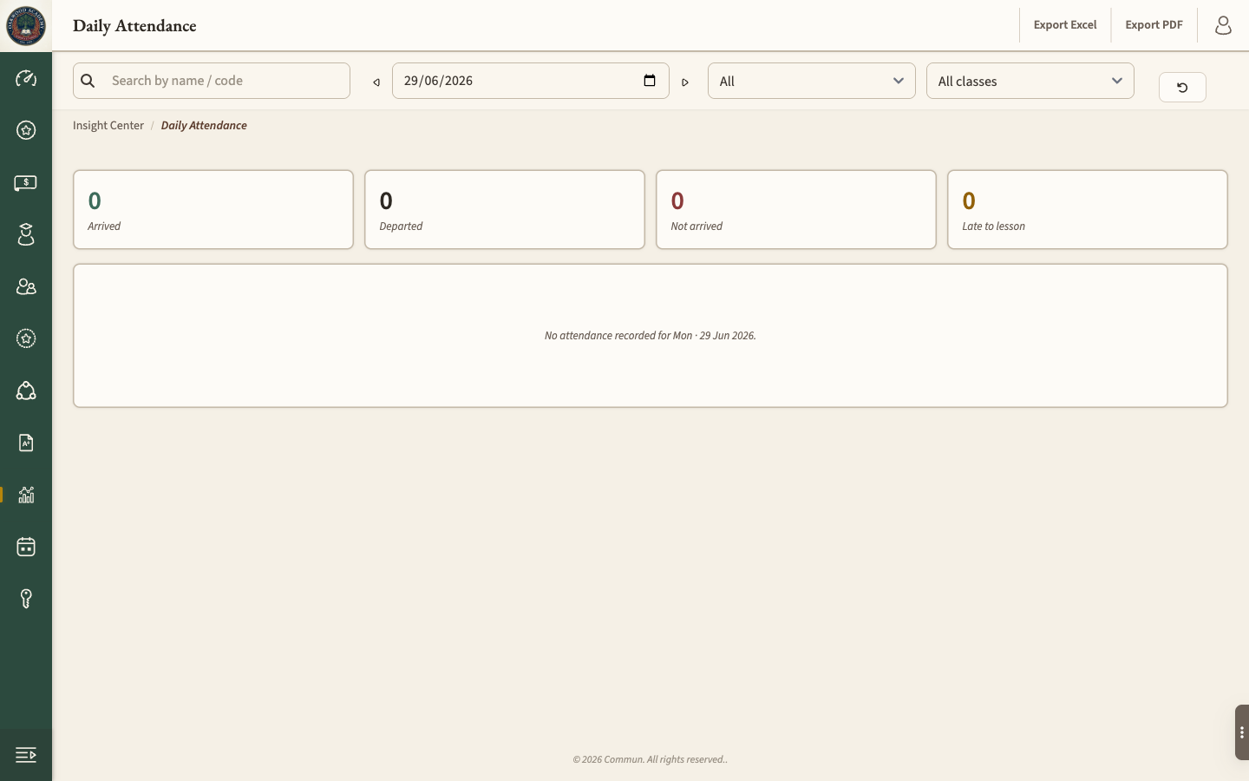The width and height of the screenshot is (1249, 781).
Task: Focus the search by name/code field
Action: click(x=212, y=81)
